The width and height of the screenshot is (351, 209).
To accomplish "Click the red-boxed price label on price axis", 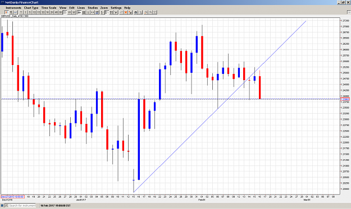I will 345,99.
